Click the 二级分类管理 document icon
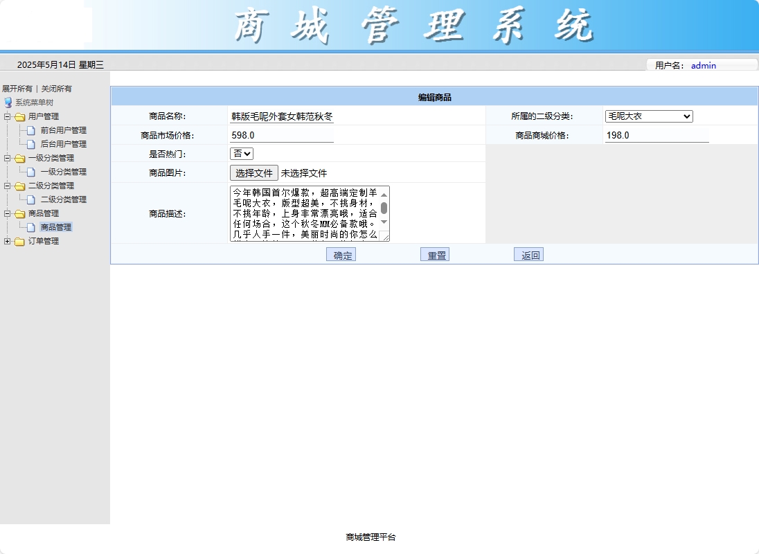Screen dimensions: 759x554 click(32, 199)
